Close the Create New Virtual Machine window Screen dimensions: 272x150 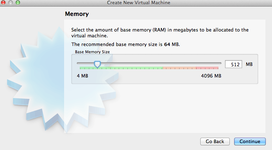click(4, 3)
